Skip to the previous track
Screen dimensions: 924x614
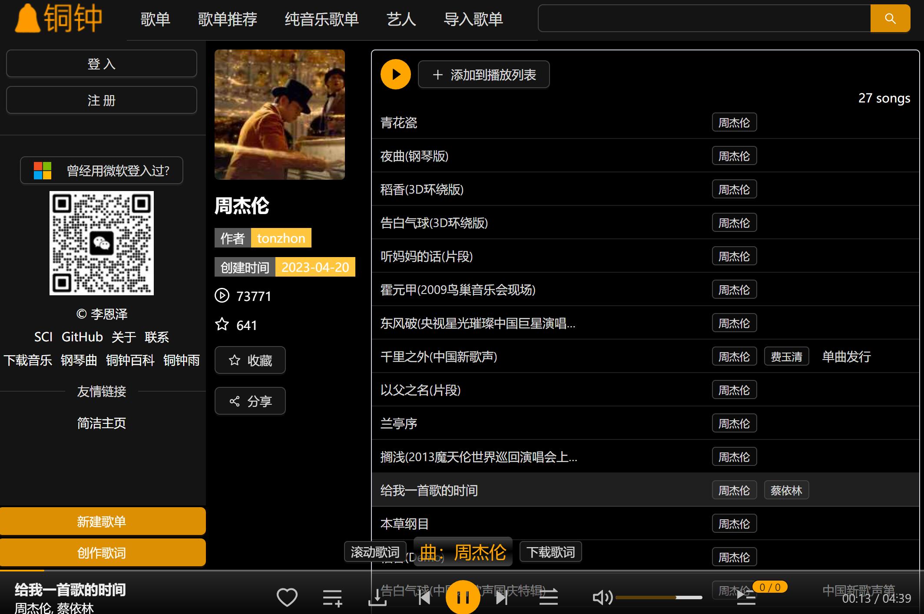pyautogui.click(x=424, y=598)
